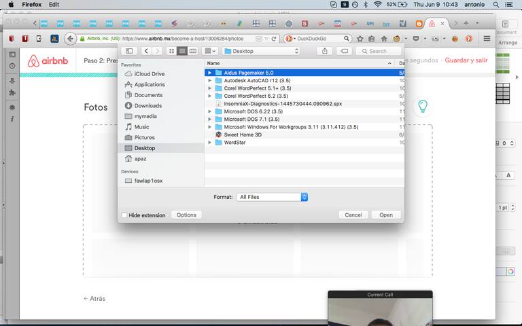Image resolution: width=522 pixels, height=326 pixels.
Task: Expand Corel WordPerfect 5.1+ folder
Action: 210,88
